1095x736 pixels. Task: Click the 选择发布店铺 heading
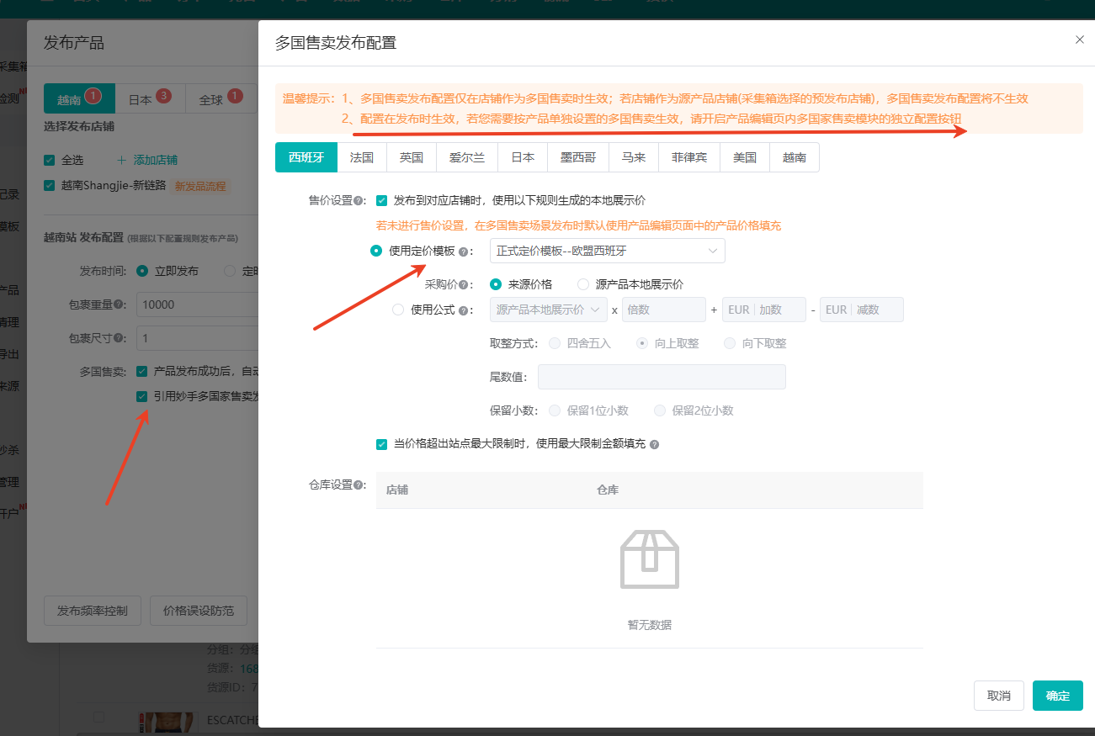coord(79,127)
